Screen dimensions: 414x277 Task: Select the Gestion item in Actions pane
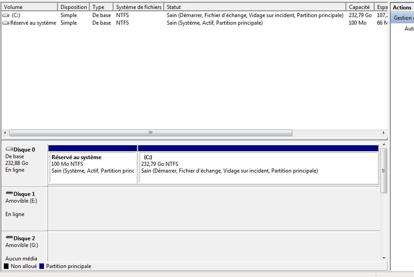pos(402,18)
